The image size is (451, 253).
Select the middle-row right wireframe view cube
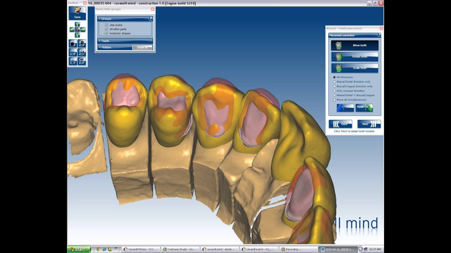point(82,52)
